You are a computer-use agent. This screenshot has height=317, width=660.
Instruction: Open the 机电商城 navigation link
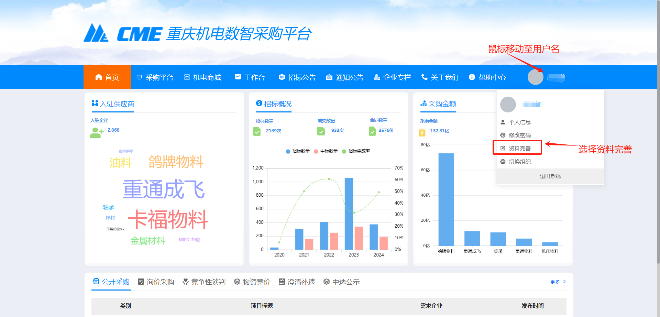[x=202, y=77]
